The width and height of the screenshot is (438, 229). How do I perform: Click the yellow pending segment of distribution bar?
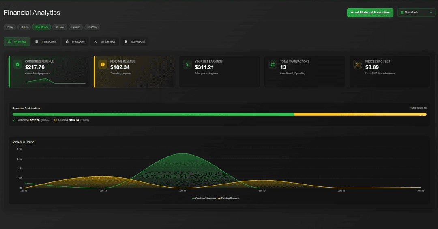pyautogui.click(x=361, y=114)
